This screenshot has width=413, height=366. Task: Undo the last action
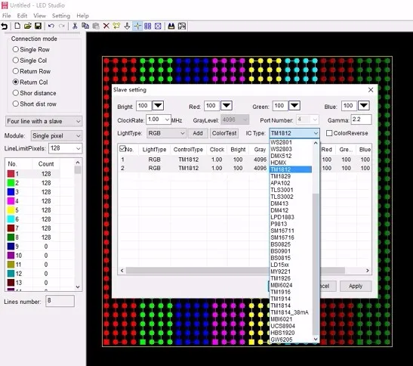(x=51, y=26)
